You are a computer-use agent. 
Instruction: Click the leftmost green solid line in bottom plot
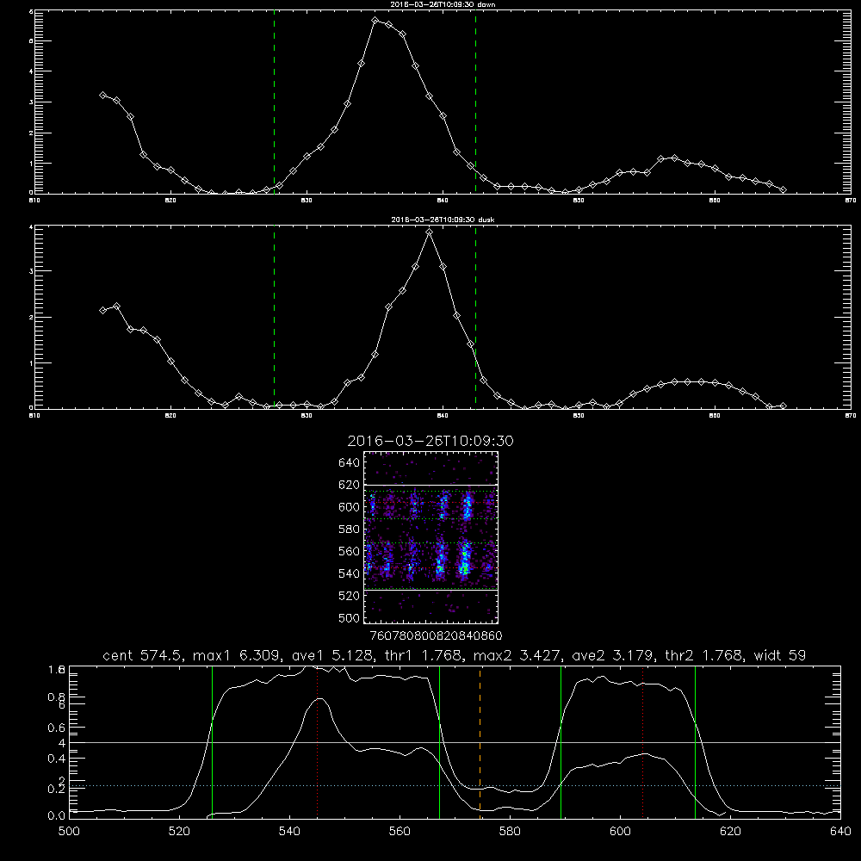click(212, 741)
